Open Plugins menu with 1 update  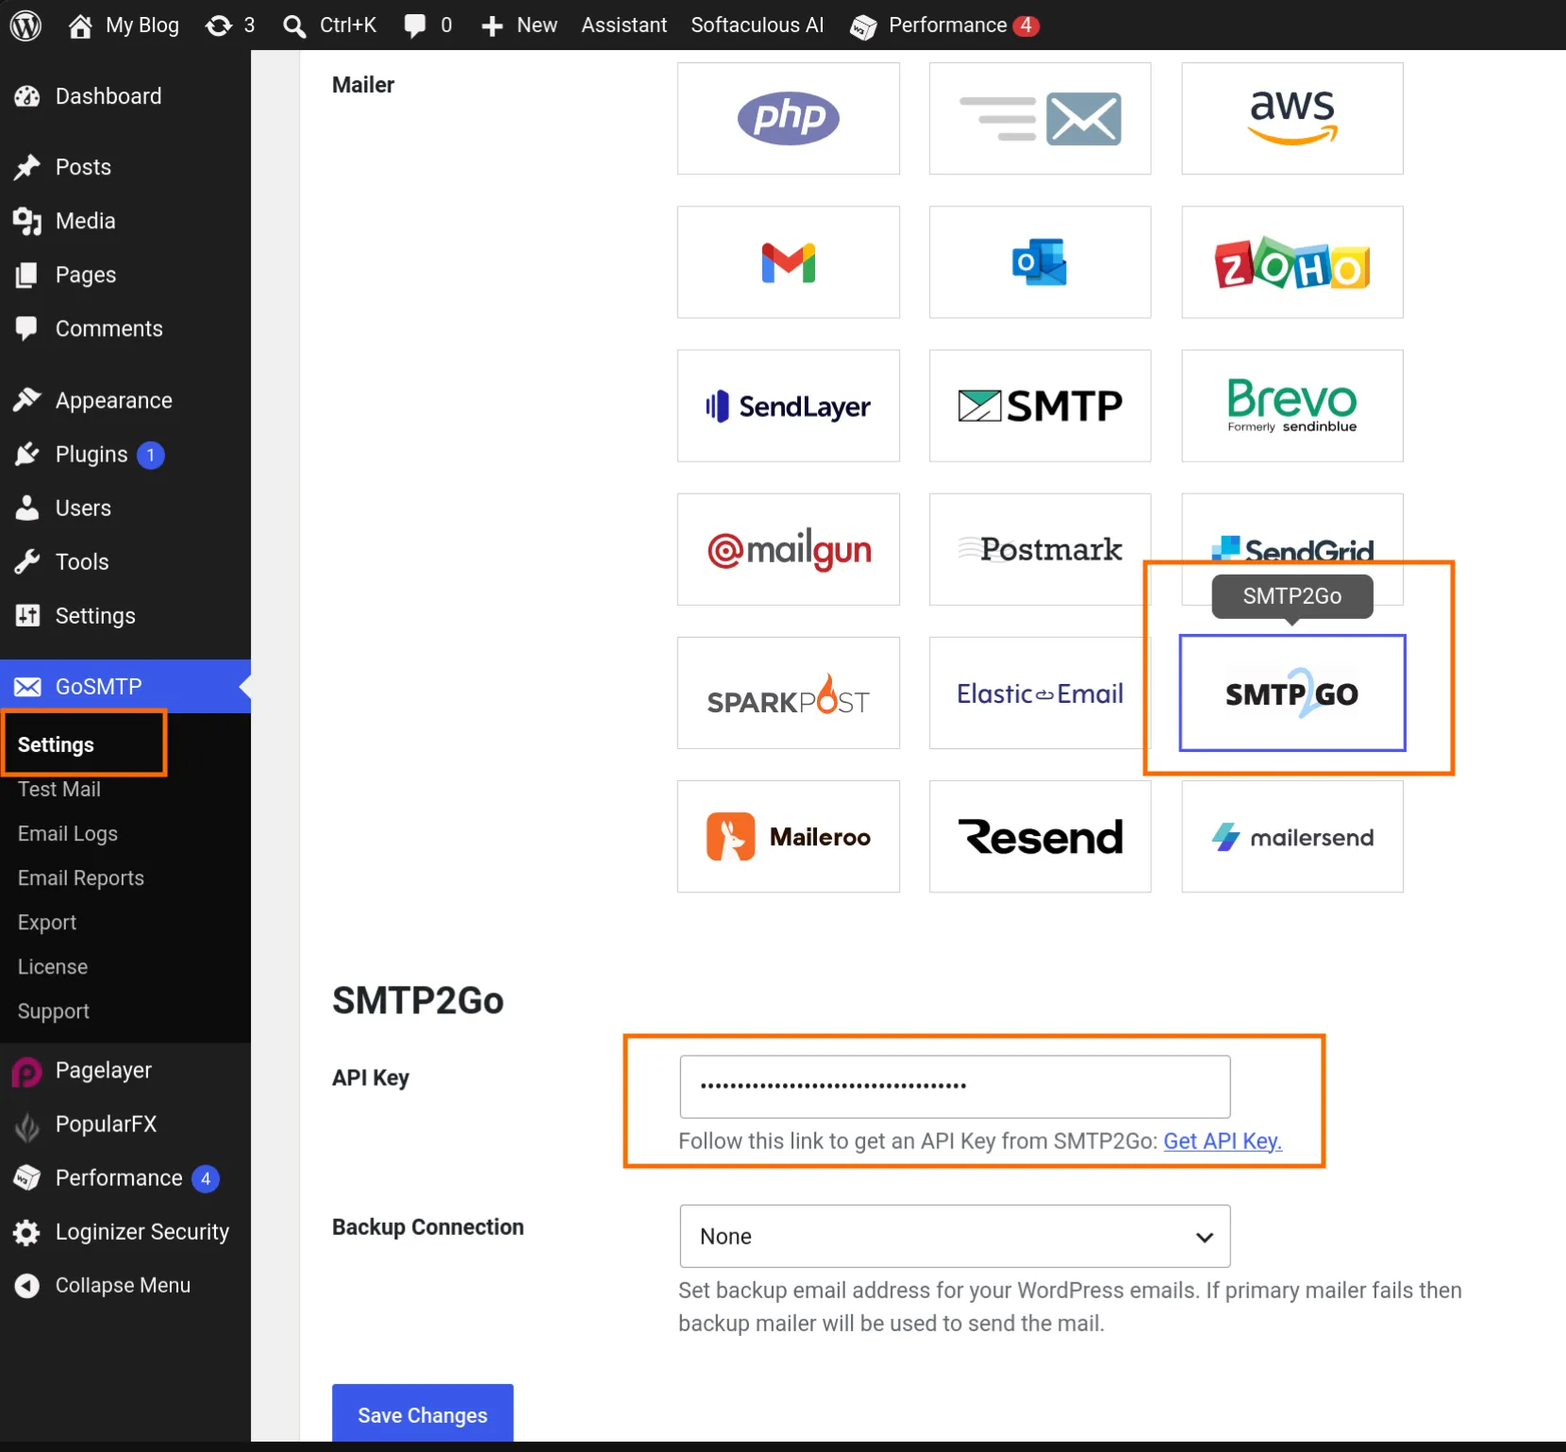(x=125, y=455)
